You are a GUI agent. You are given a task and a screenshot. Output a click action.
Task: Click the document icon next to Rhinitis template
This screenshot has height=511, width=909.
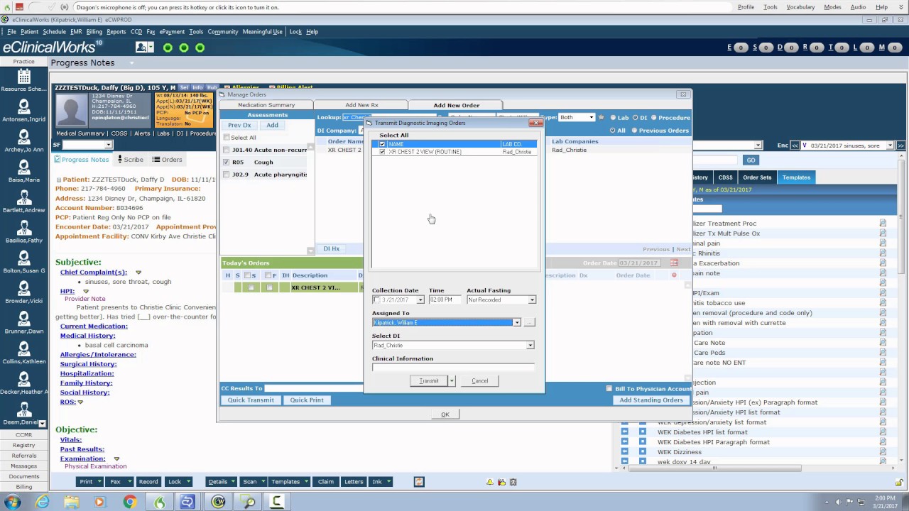[883, 253]
